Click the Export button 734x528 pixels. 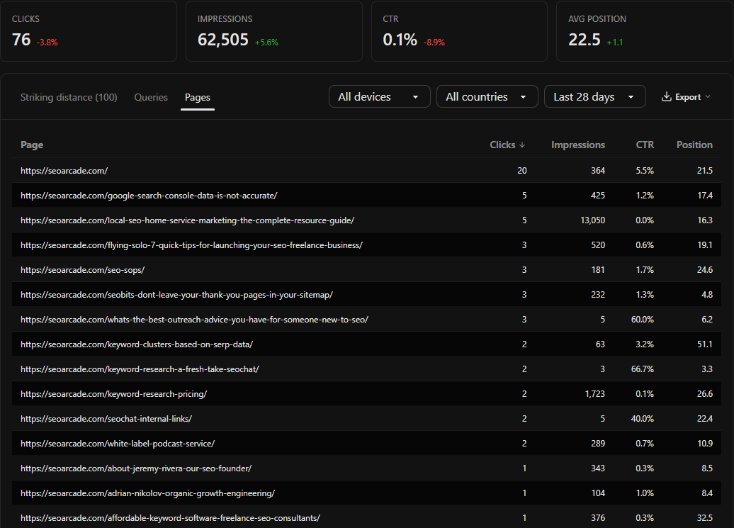[687, 97]
